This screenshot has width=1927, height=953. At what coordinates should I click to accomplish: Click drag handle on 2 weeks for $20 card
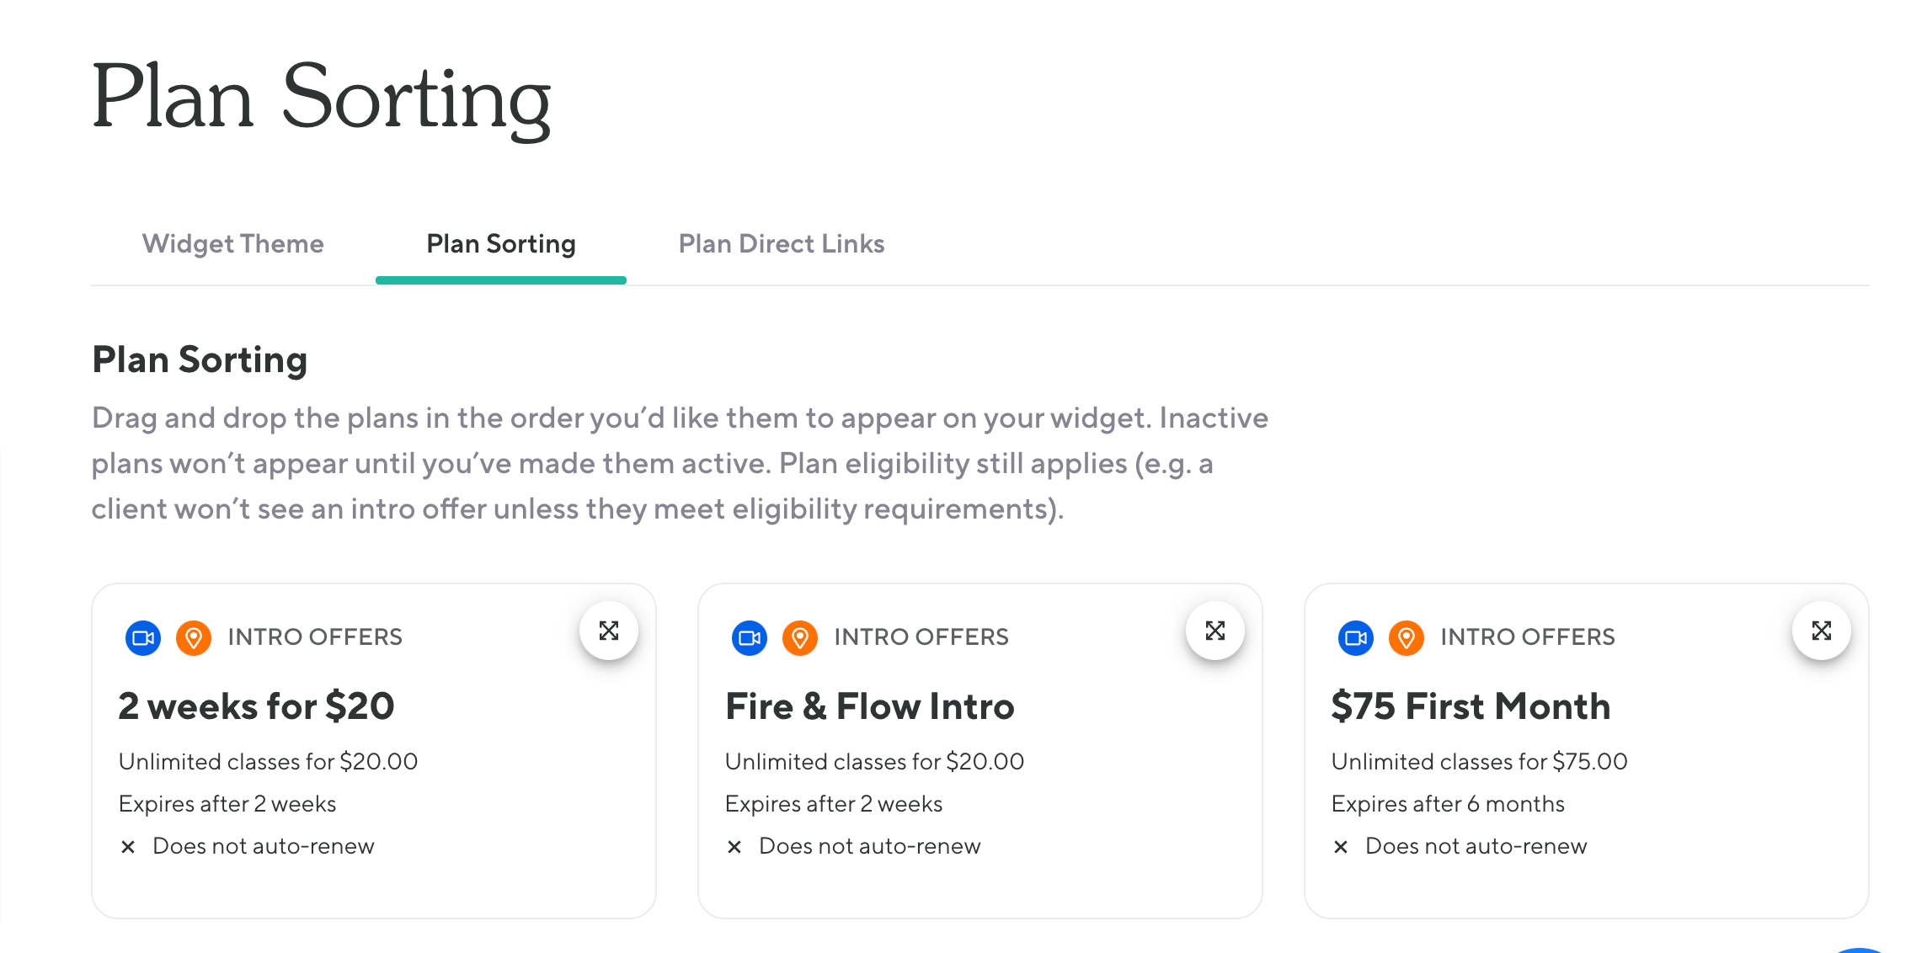pyautogui.click(x=608, y=631)
